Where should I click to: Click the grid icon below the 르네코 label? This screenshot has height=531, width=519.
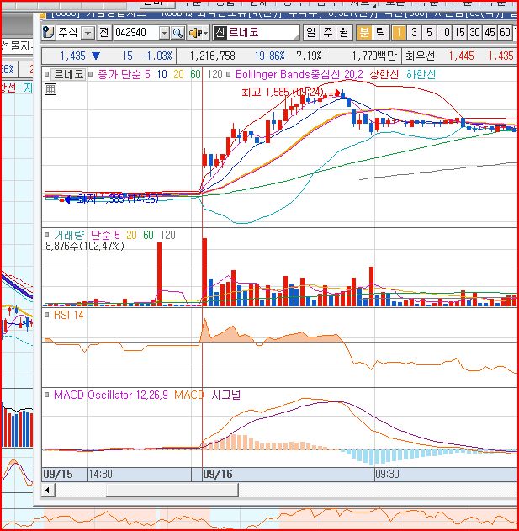50,88
